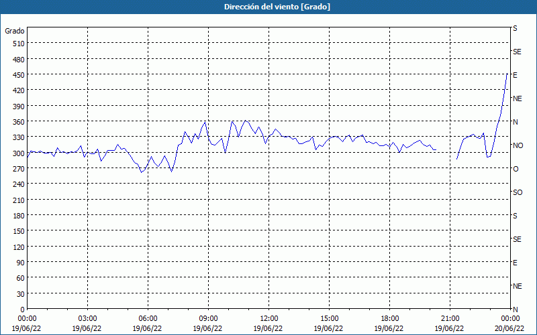Click the 480 value on the Grado axis

pos(19,60)
